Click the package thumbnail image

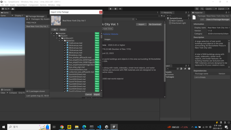tap(56, 21)
